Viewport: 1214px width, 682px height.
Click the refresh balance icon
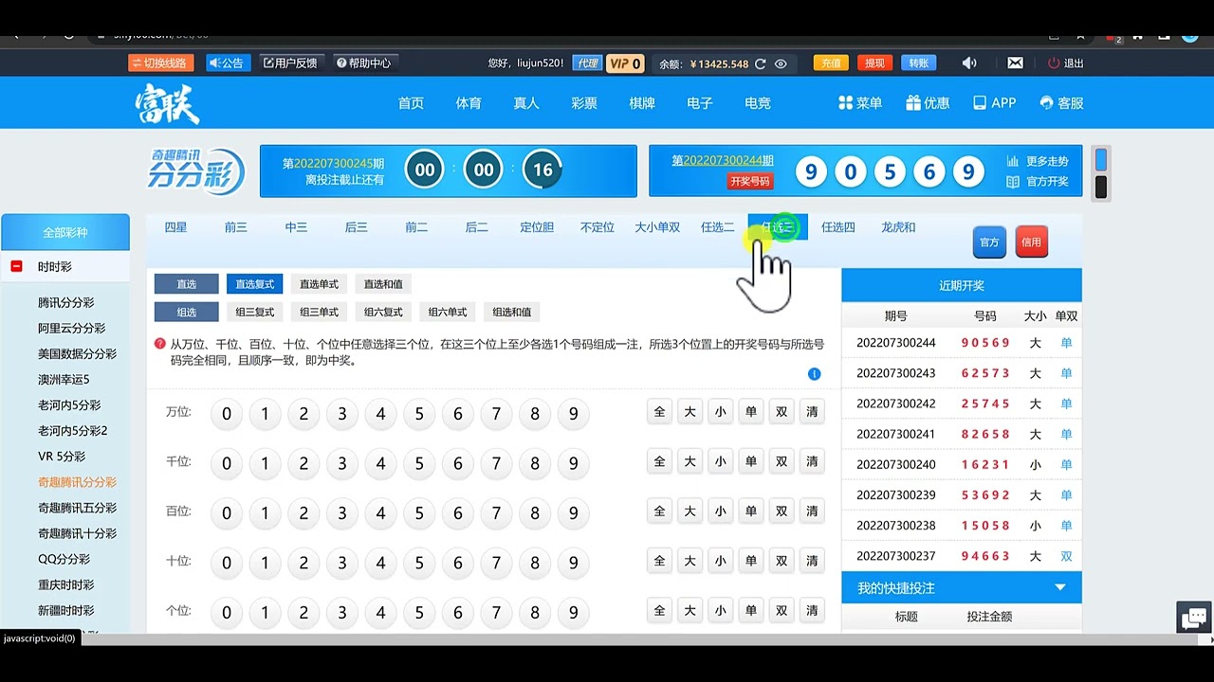point(760,63)
